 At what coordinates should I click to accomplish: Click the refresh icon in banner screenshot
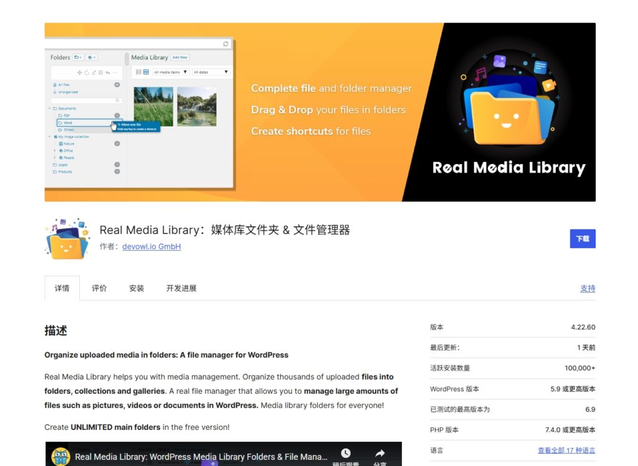226,44
